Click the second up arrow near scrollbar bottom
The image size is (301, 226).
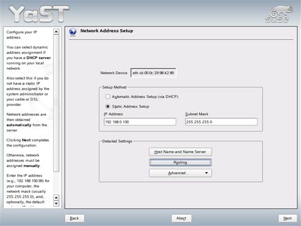(x=57, y=198)
